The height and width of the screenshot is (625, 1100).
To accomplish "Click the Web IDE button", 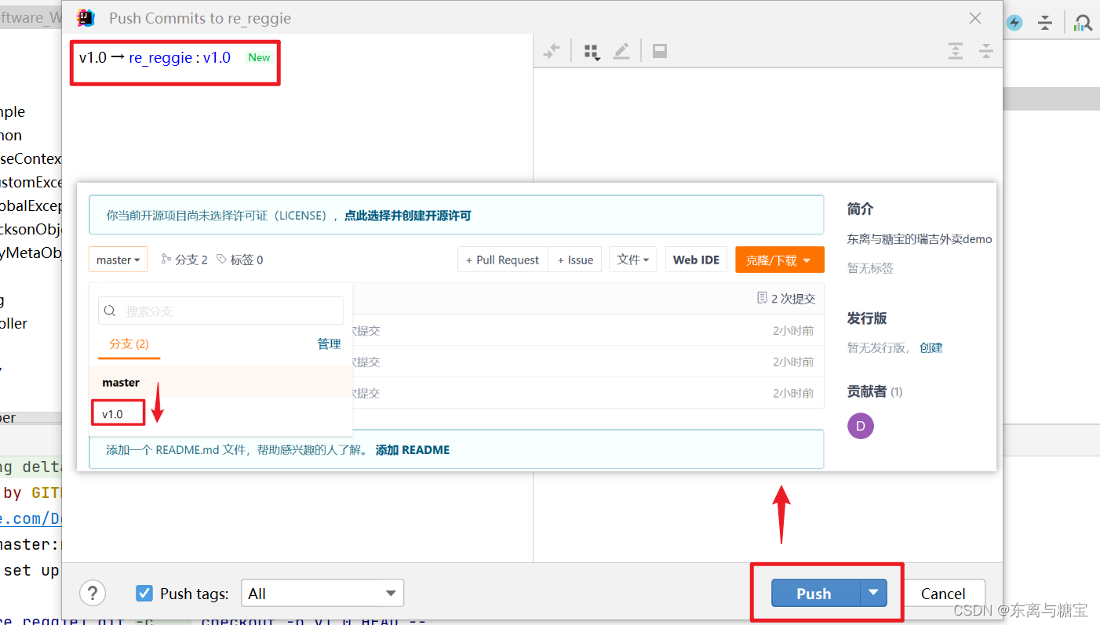I will (696, 260).
